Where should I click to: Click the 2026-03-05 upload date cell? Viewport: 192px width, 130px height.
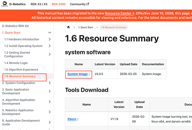pos(128,74)
